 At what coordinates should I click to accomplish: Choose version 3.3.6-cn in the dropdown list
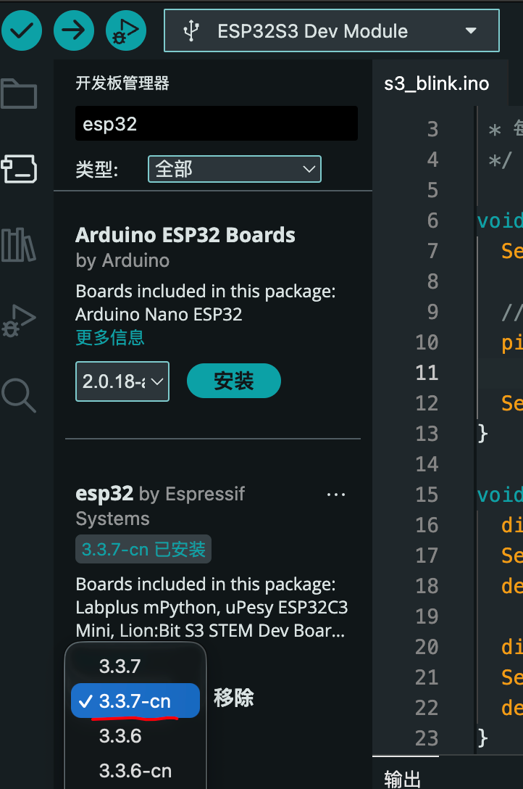(135, 771)
